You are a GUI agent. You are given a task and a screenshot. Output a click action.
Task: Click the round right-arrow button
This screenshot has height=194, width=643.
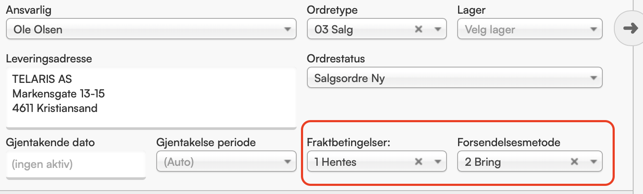(x=629, y=28)
